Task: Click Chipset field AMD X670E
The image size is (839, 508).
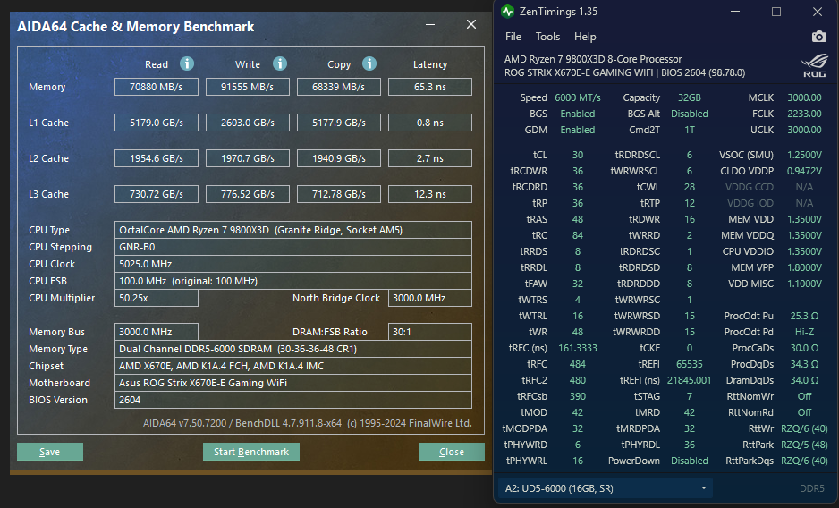Action: coord(293,366)
